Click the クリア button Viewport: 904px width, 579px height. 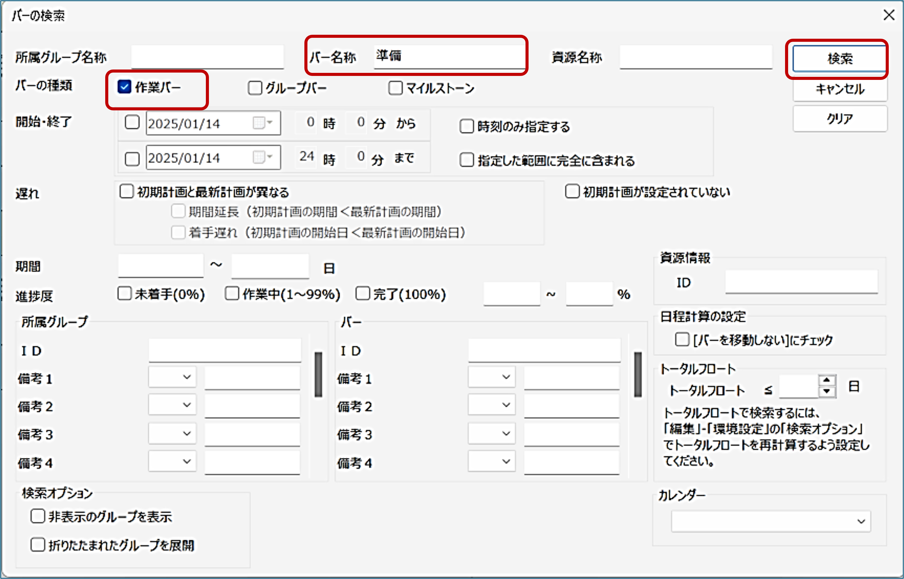click(840, 119)
